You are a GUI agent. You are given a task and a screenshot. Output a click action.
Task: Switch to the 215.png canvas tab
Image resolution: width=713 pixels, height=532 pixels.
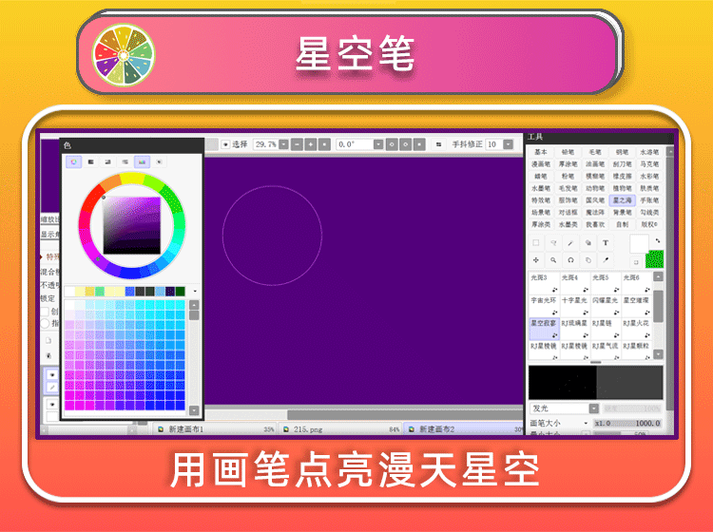(x=339, y=429)
